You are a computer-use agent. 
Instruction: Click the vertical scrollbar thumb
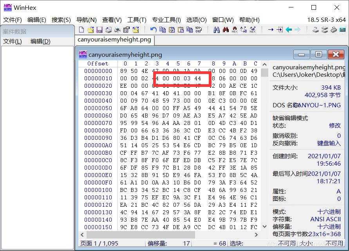pos(264,73)
